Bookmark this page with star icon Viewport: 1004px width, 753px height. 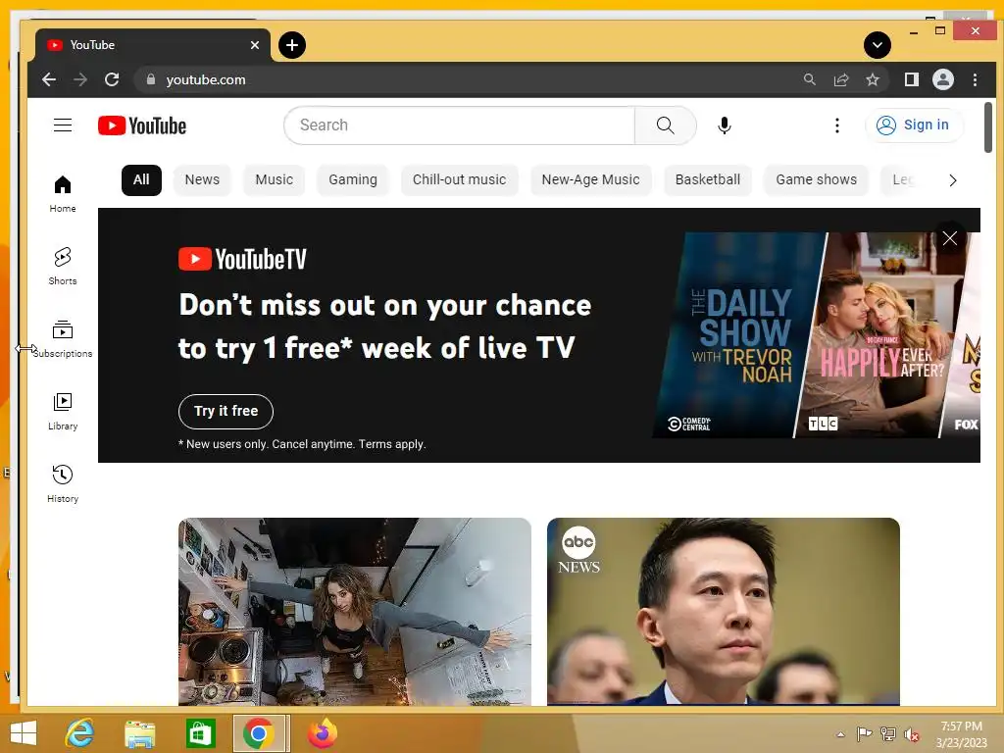coord(872,79)
